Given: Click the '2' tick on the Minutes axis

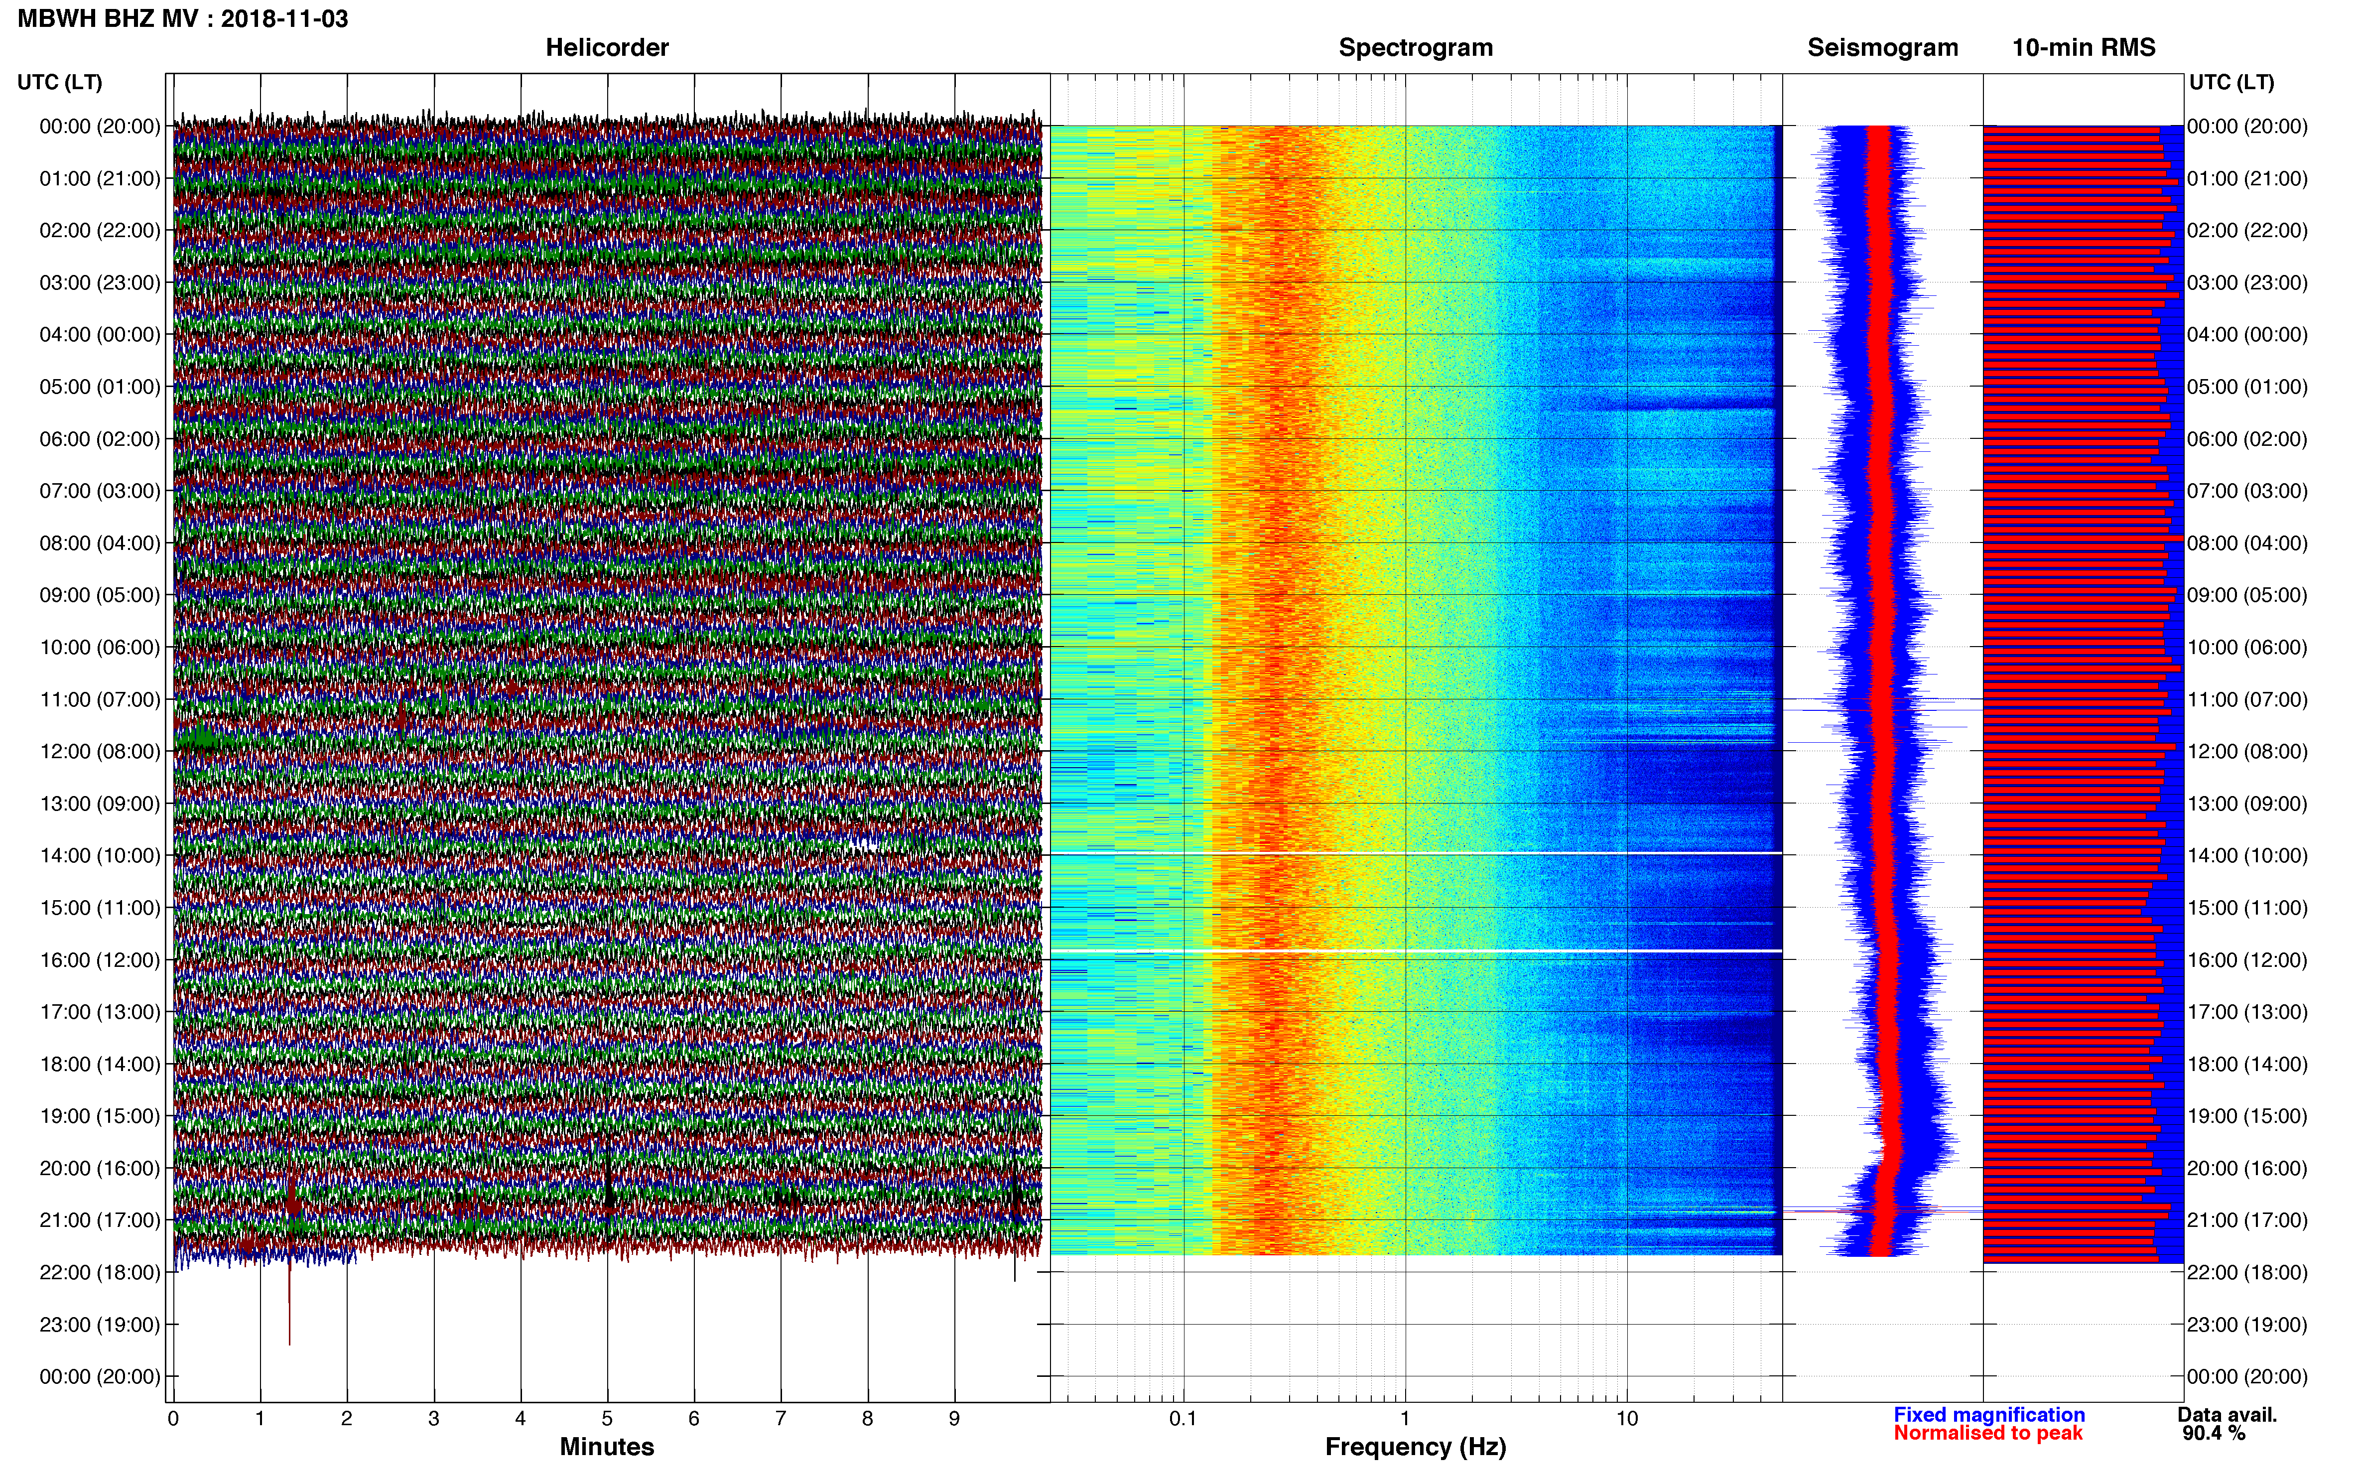Looking at the screenshot, I should click(347, 1419).
